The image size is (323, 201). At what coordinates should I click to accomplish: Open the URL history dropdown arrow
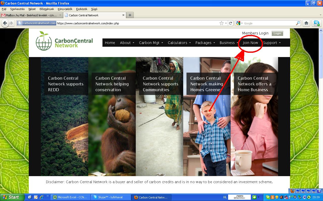point(226,23)
